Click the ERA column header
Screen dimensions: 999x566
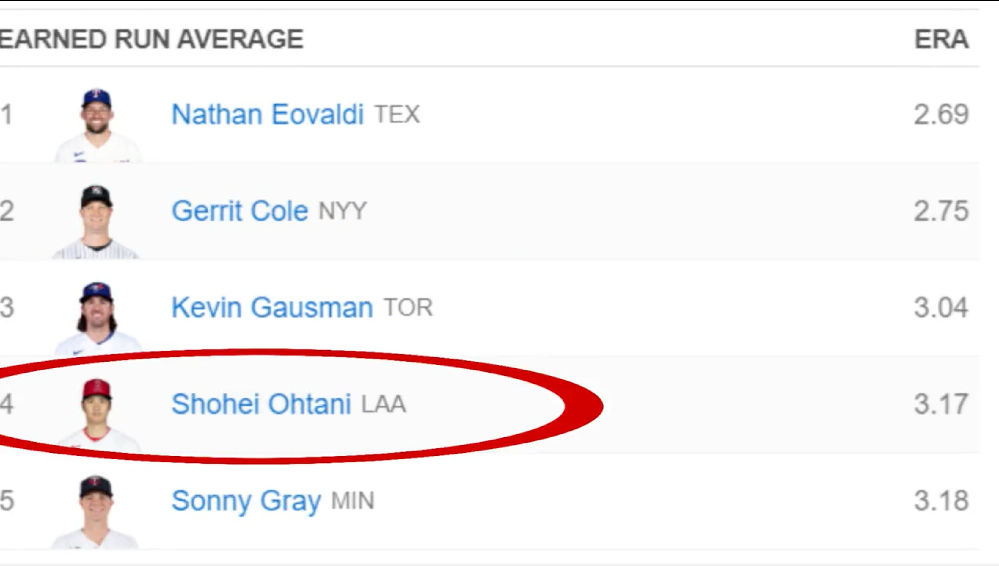pyautogui.click(x=942, y=39)
